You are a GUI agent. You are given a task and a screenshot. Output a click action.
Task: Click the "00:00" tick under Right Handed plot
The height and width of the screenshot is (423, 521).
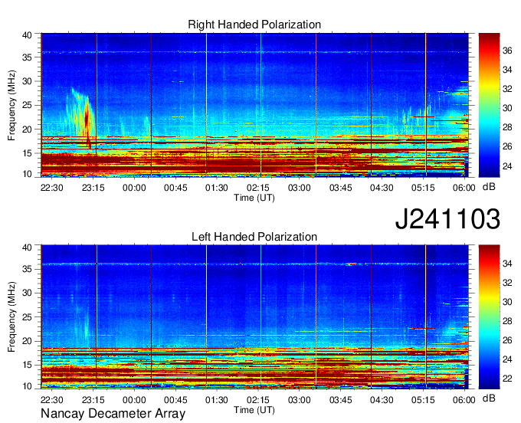[134, 188]
